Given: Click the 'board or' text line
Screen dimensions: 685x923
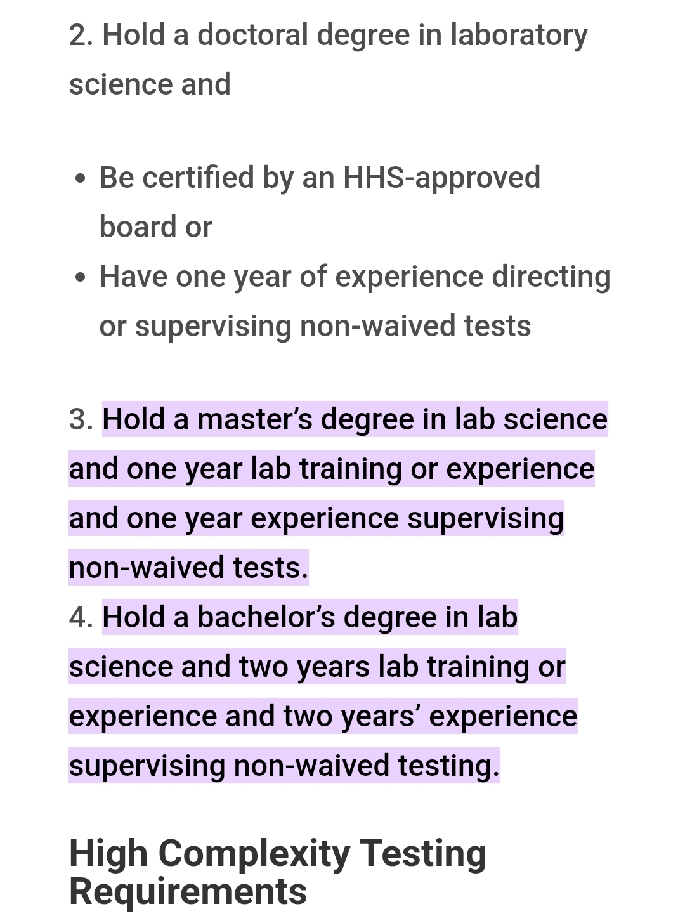Looking at the screenshot, I should tap(155, 226).
